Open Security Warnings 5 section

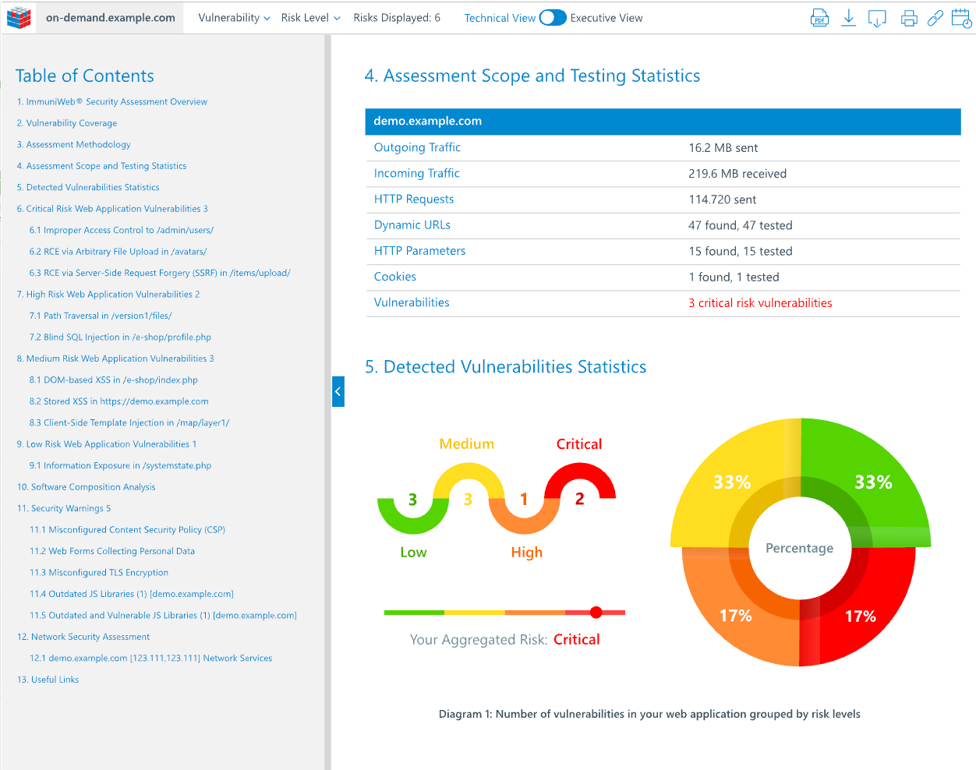(x=64, y=509)
